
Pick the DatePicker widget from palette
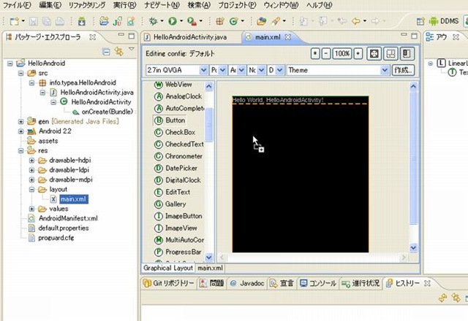182,168
